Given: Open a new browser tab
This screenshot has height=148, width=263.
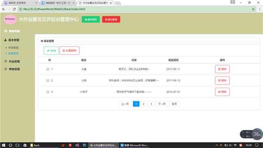Looking at the screenshot, I should point(118,3).
